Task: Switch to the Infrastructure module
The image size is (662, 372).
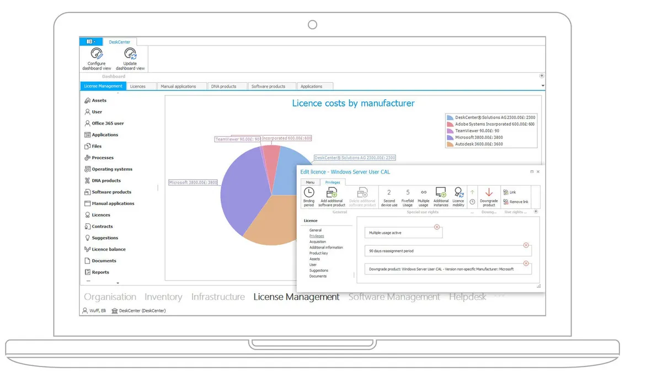Action: (218, 297)
